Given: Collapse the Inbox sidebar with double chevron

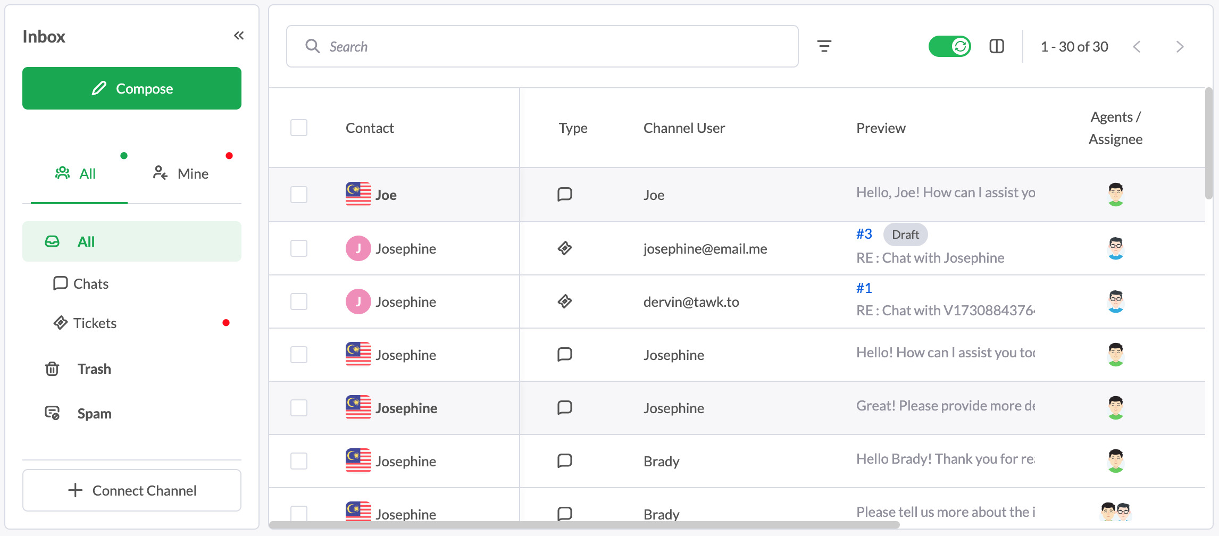Looking at the screenshot, I should click(239, 36).
